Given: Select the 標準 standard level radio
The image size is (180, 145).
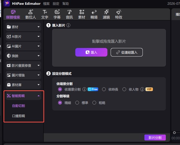Looking at the screenshot, I should coord(77,102).
